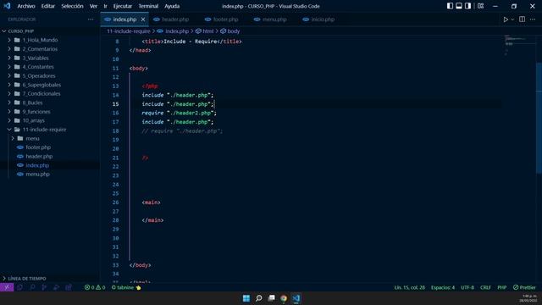Collapse the 11-include-require folder
This screenshot has height=305, width=542.
50,130
